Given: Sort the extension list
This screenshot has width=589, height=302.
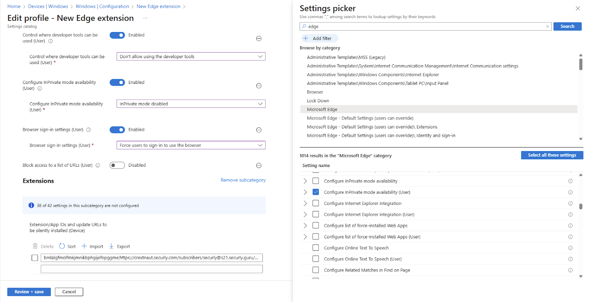Looking at the screenshot, I should [x=67, y=246].
